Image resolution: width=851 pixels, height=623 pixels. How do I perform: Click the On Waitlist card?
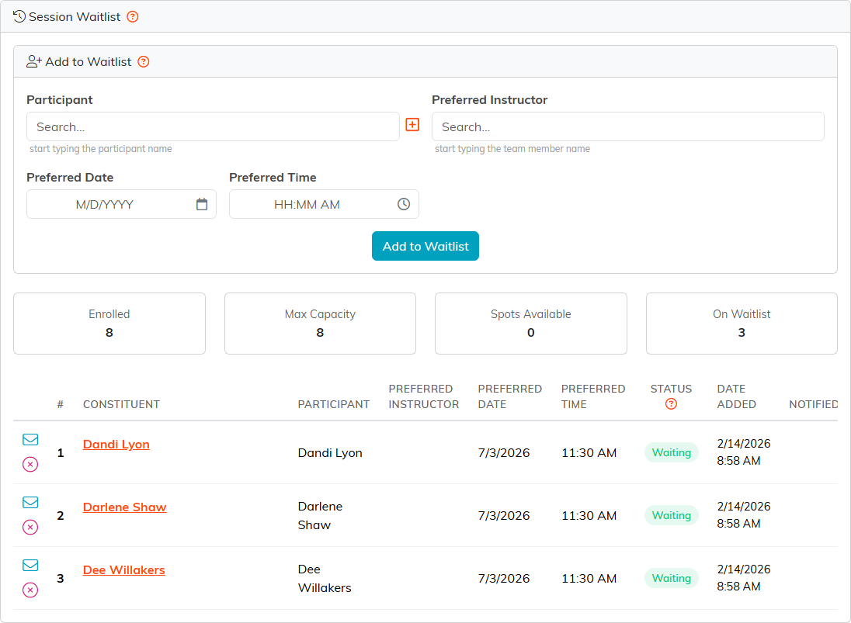click(x=742, y=324)
